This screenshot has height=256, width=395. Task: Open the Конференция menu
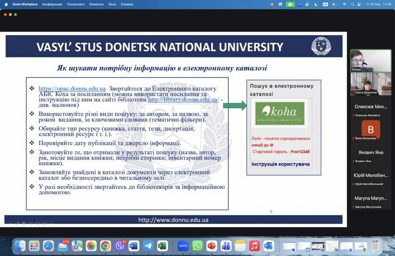[52, 4]
